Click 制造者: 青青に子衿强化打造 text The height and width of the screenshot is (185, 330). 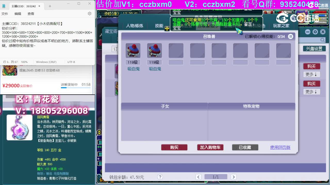(x=57, y=178)
